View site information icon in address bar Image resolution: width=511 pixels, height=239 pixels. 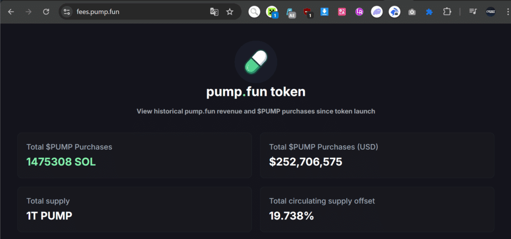click(67, 12)
